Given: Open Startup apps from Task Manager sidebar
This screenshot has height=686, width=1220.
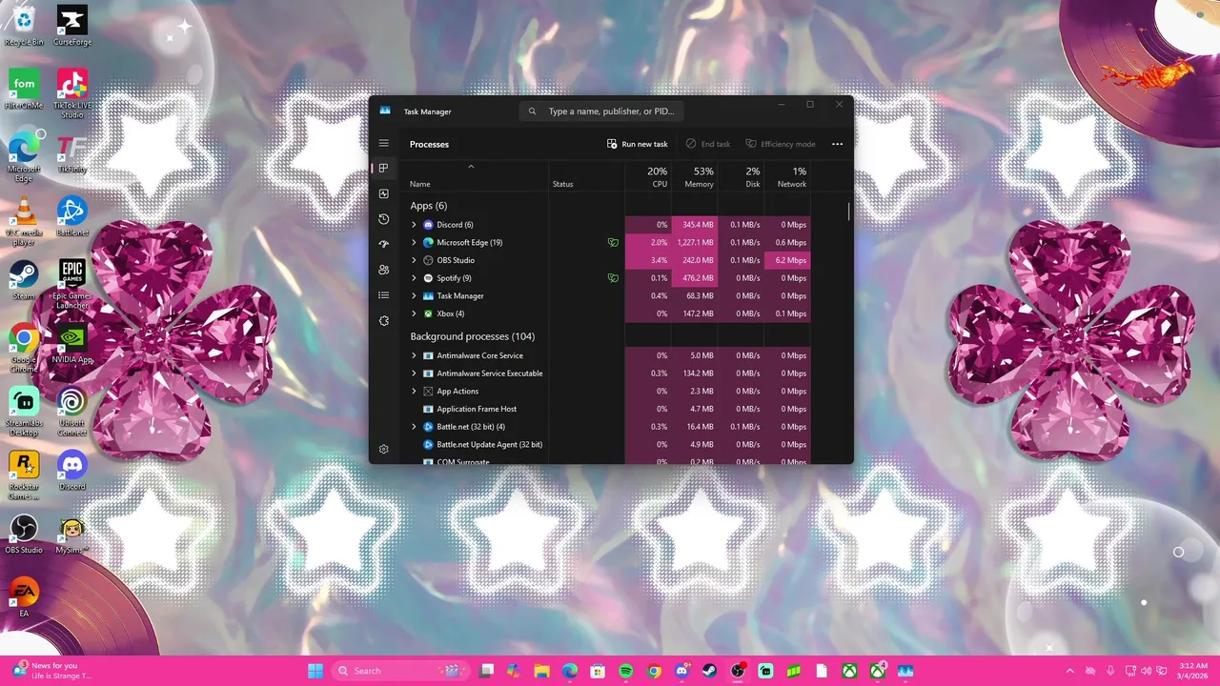Looking at the screenshot, I should [384, 245].
